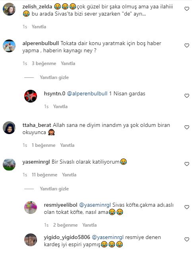The image size is (192, 255).
Task: Reply to zelish_zelda's comment
Action: [x=39, y=27]
